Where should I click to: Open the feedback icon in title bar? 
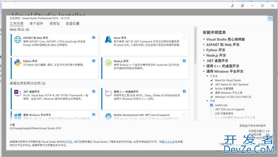coord(242,6)
